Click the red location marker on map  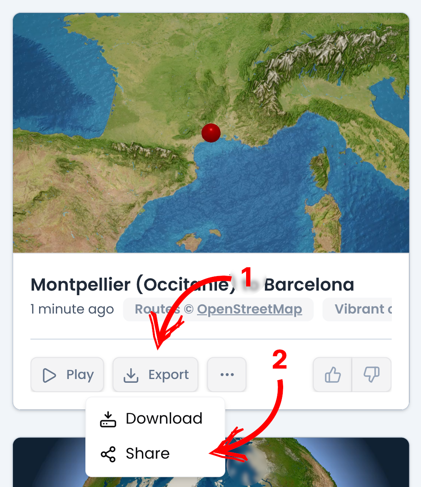click(211, 133)
